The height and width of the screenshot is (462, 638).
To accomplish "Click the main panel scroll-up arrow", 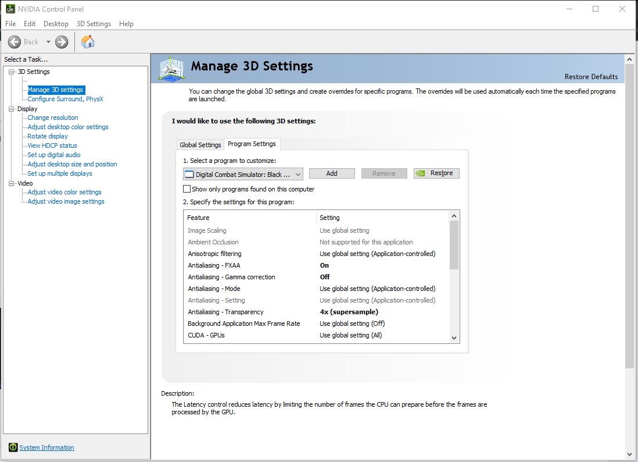I will [629, 59].
